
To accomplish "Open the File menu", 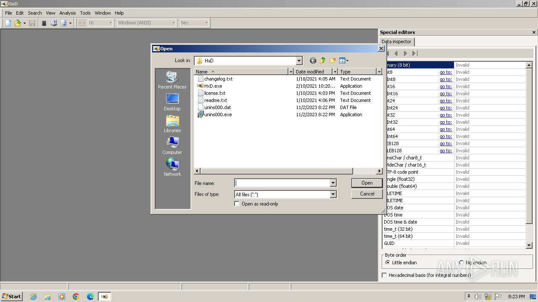I will [8, 13].
